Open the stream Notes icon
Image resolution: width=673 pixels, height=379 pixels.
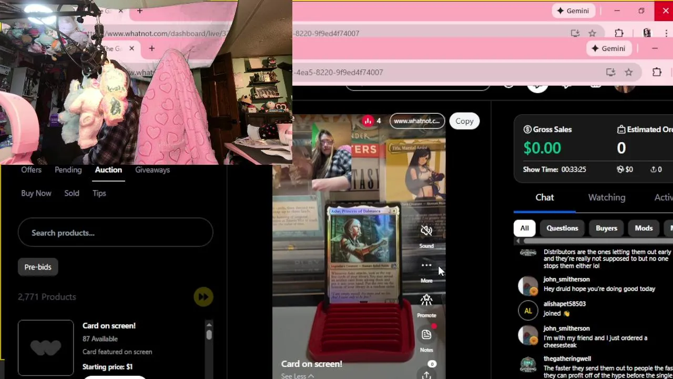pos(426,334)
